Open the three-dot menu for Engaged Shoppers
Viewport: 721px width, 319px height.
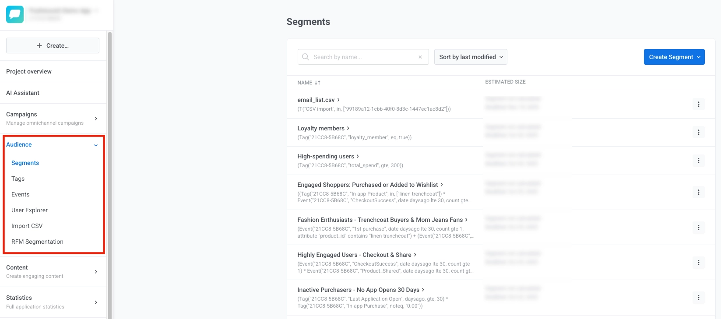tap(699, 192)
